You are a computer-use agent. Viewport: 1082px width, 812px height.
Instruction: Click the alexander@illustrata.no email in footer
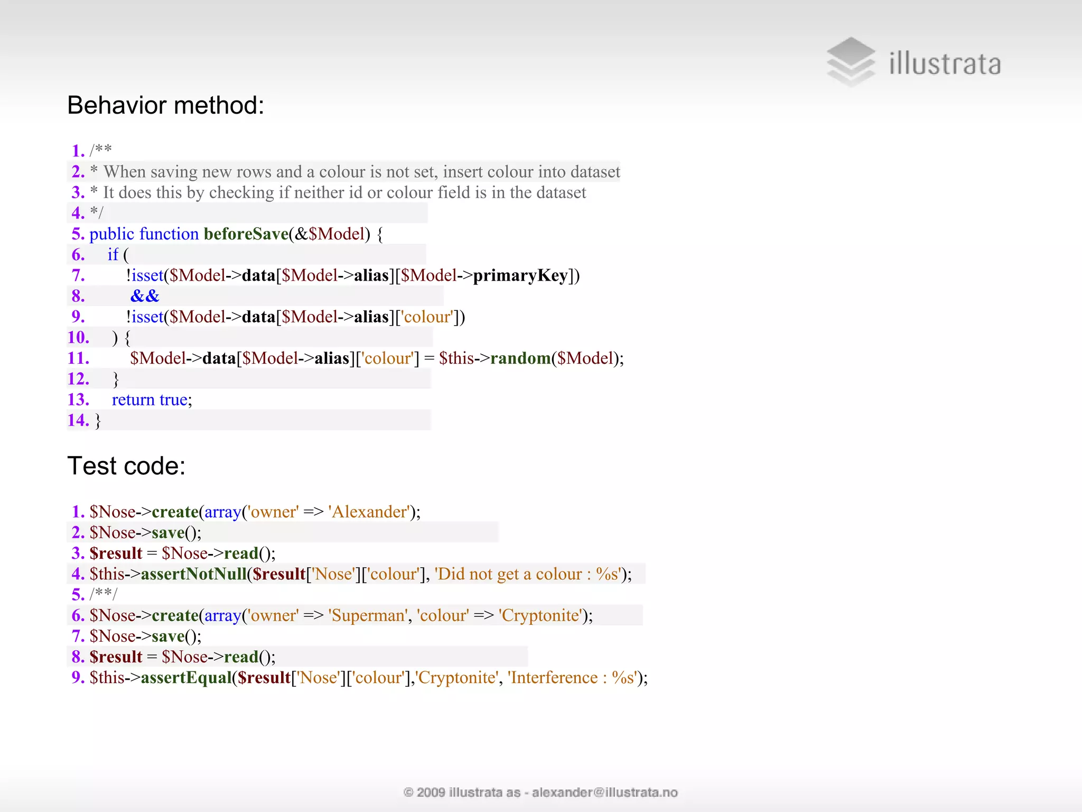coord(604,792)
